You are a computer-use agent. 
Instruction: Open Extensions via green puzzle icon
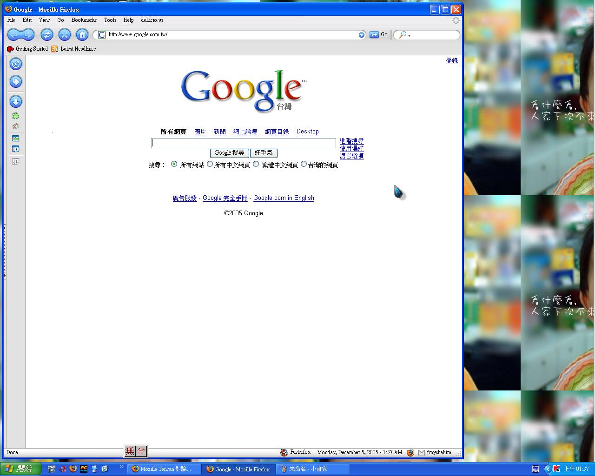click(x=16, y=116)
